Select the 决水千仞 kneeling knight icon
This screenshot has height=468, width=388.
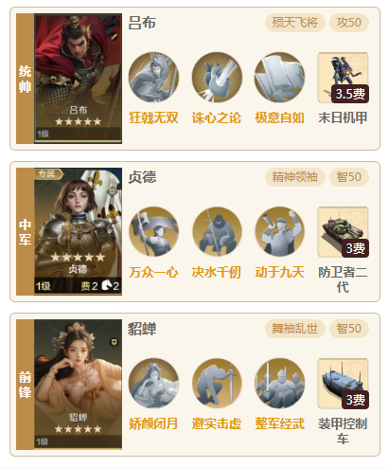217,232
